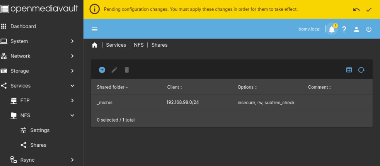The height and width of the screenshot is (166, 380).
Task: Sort by Shared folder column
Action: click(112, 87)
